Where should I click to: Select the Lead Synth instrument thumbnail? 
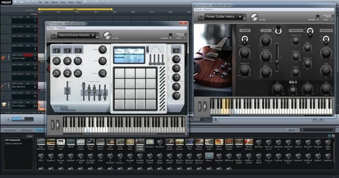point(120,142)
